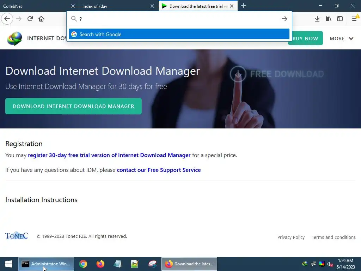
Task: Close the CollabNet tab
Action: coord(73,6)
